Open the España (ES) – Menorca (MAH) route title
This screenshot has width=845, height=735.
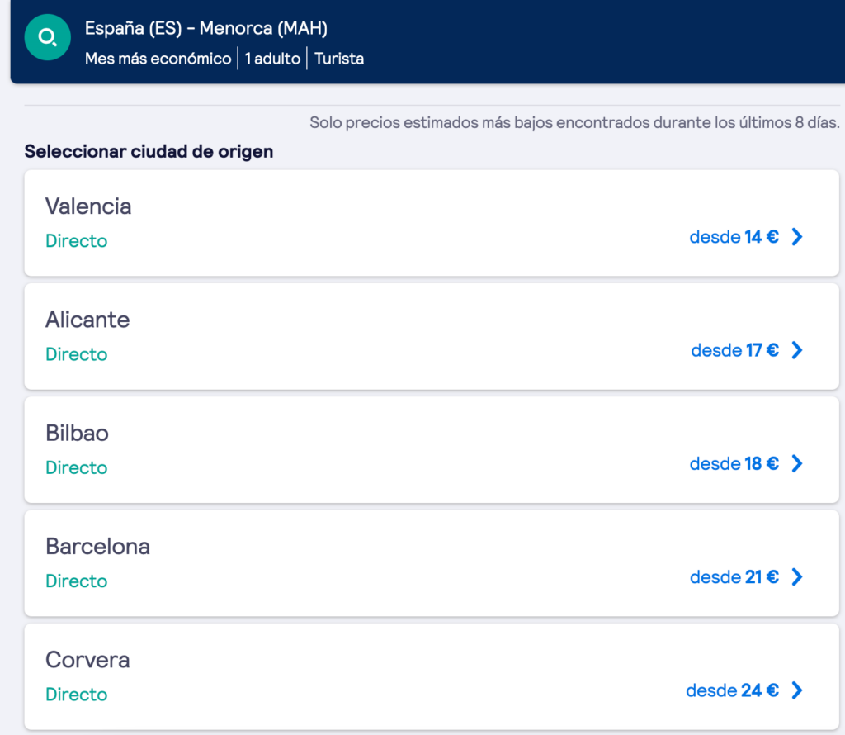click(206, 29)
